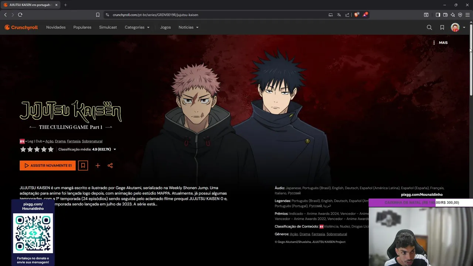
Task: Expand the Classificação média rating dropdown arrow
Action: click(115, 150)
